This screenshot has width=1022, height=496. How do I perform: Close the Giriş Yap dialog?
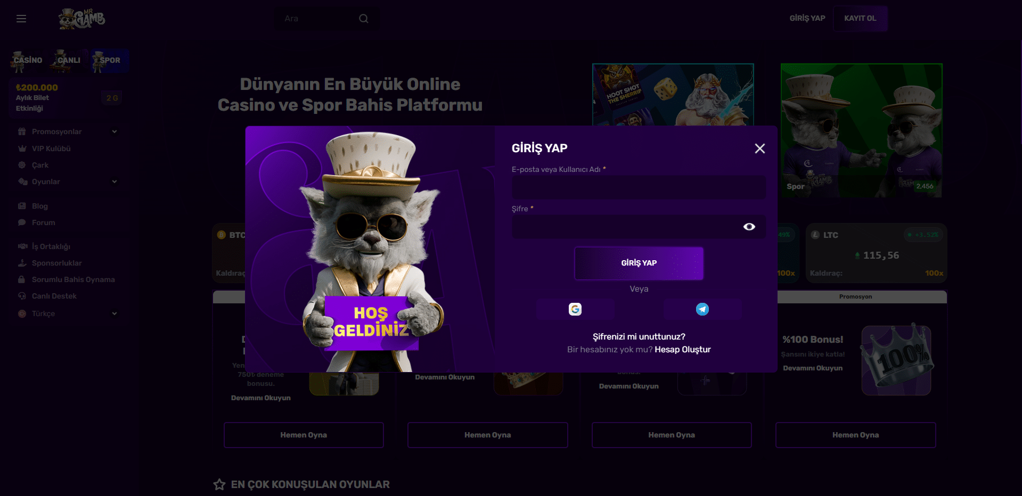click(x=760, y=148)
